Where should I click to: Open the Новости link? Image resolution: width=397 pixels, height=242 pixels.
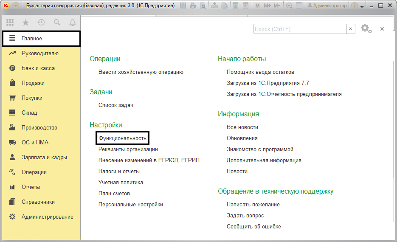237,172
